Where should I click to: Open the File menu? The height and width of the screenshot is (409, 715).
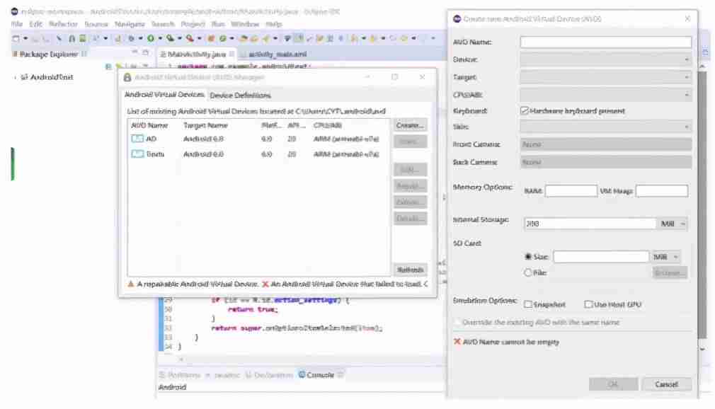click(16, 24)
